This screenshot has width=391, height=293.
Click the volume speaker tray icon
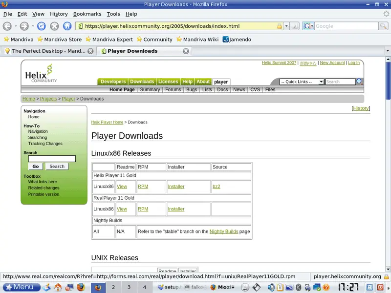pyautogui.click(x=271, y=287)
